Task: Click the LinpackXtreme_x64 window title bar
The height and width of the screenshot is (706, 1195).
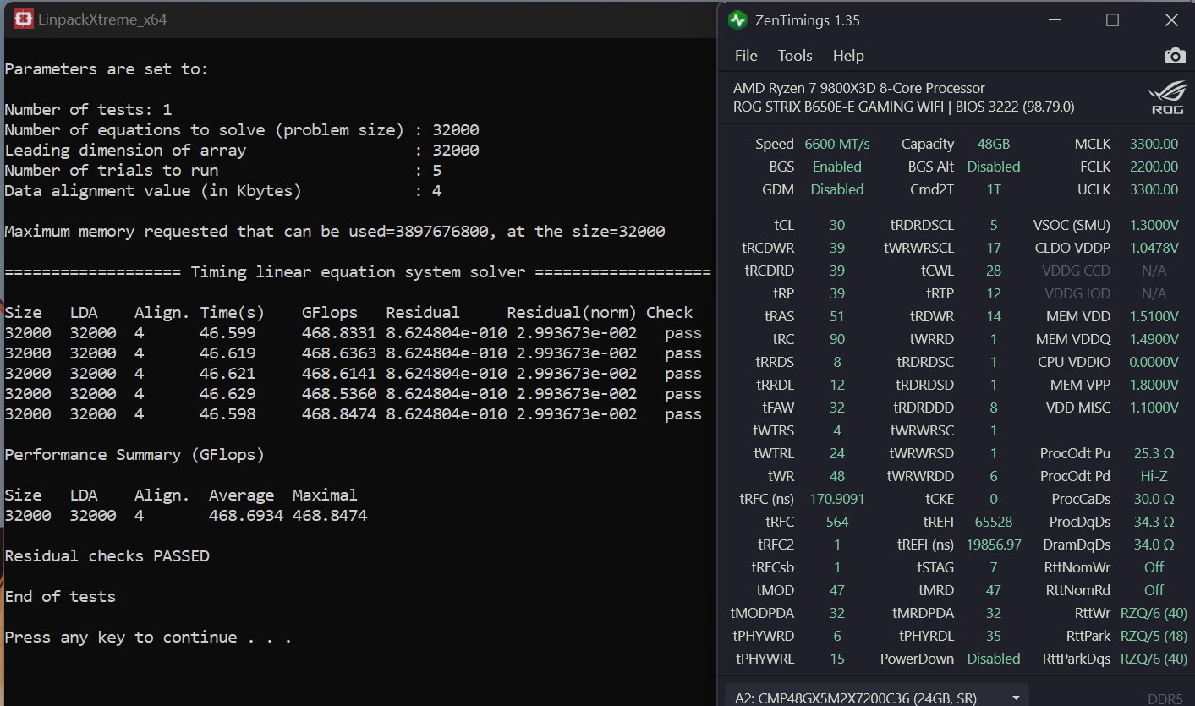Action: tap(359, 19)
